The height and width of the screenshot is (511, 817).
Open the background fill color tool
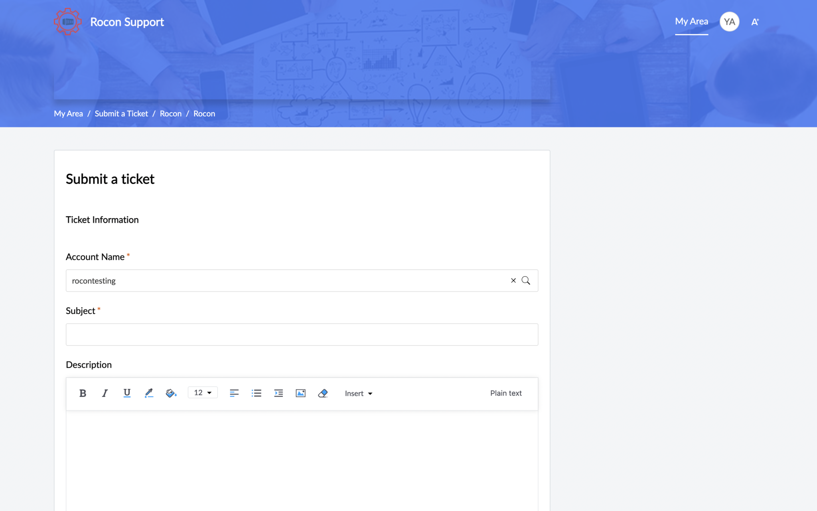click(171, 393)
